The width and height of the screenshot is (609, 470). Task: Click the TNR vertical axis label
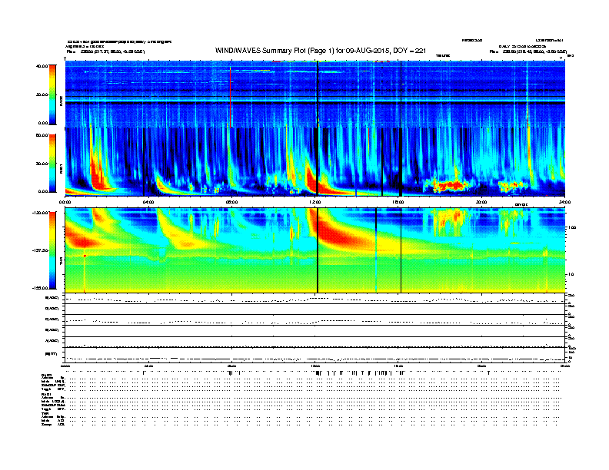pos(61,263)
